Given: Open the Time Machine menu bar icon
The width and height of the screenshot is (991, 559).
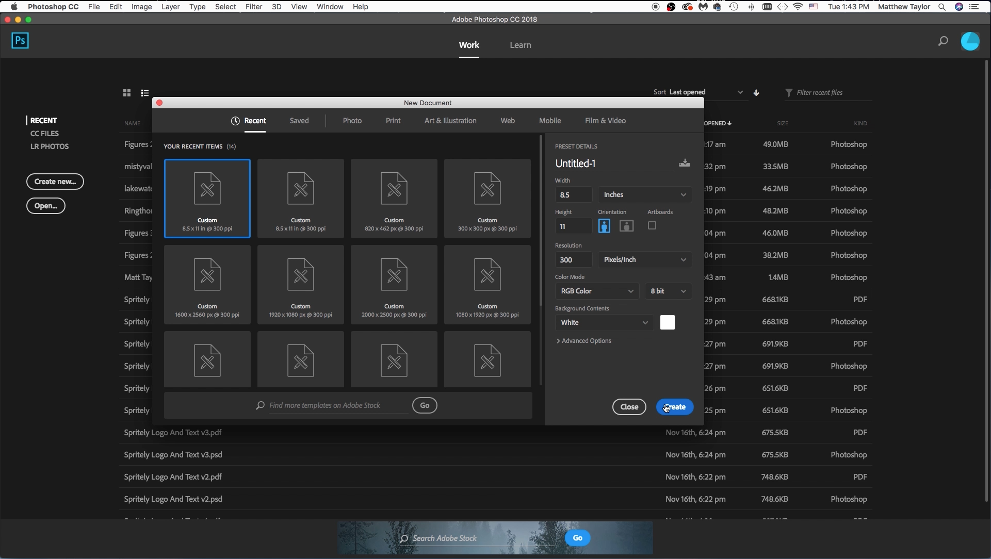Looking at the screenshot, I should point(734,7).
